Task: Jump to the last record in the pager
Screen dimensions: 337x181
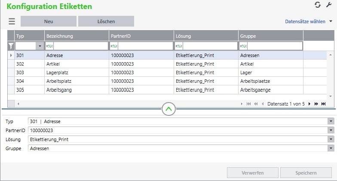Action: [x=323, y=104]
